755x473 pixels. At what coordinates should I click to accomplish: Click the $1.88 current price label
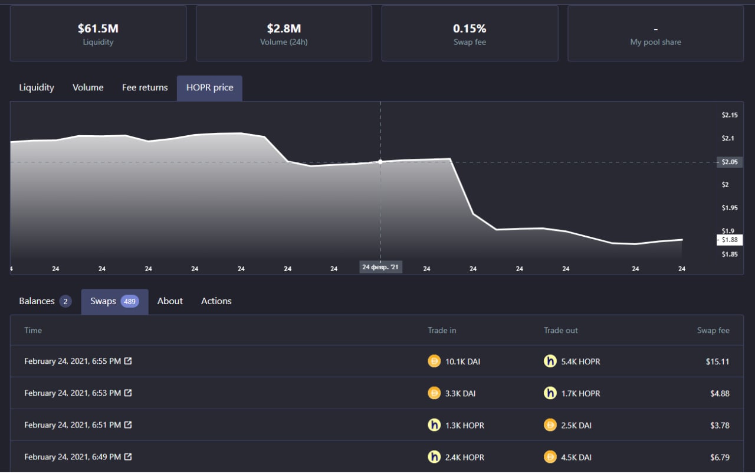click(730, 240)
